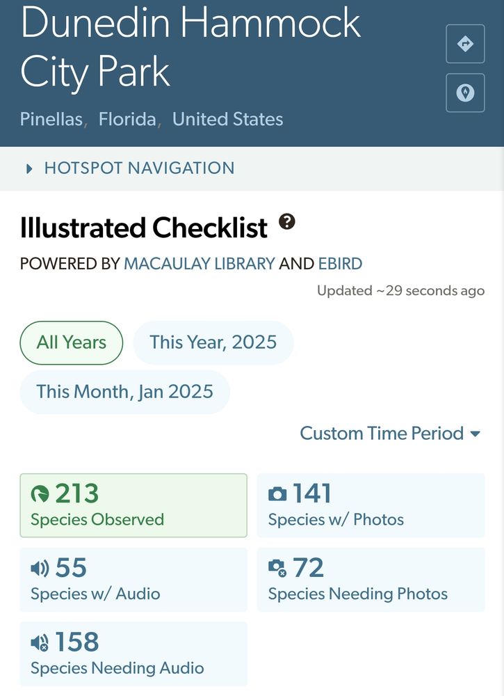Screen dimensions: 504x696
Task: Open the Macaulay Library link
Action: click(200, 264)
